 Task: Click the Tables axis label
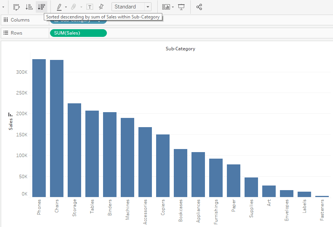point(92,206)
